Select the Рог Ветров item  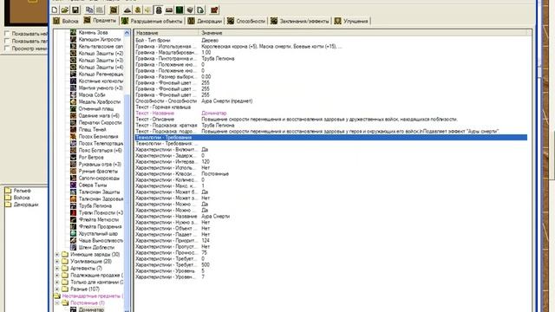[x=91, y=157]
